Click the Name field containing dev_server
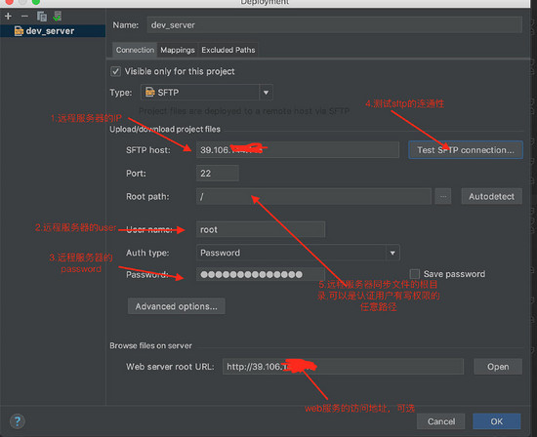This screenshot has height=437, width=537. (x=334, y=25)
